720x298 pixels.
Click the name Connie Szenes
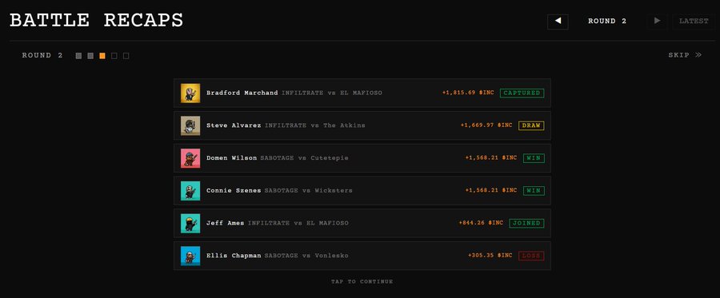tap(234, 191)
